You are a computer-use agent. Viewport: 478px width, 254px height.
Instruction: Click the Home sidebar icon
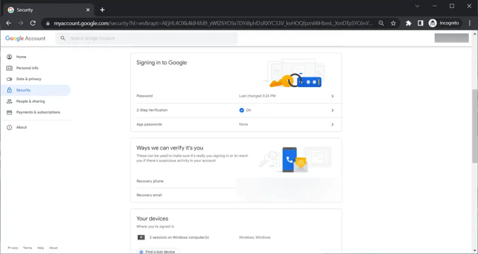pos(9,56)
